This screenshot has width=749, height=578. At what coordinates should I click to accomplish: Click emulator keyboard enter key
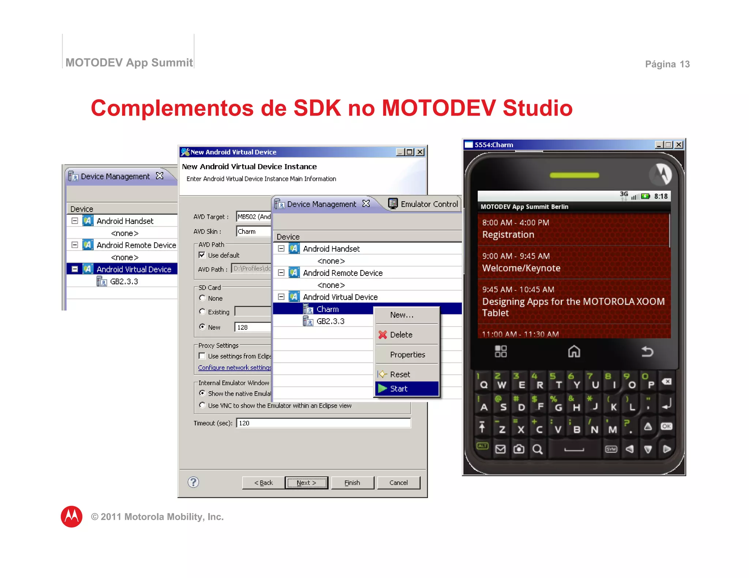[x=667, y=404]
